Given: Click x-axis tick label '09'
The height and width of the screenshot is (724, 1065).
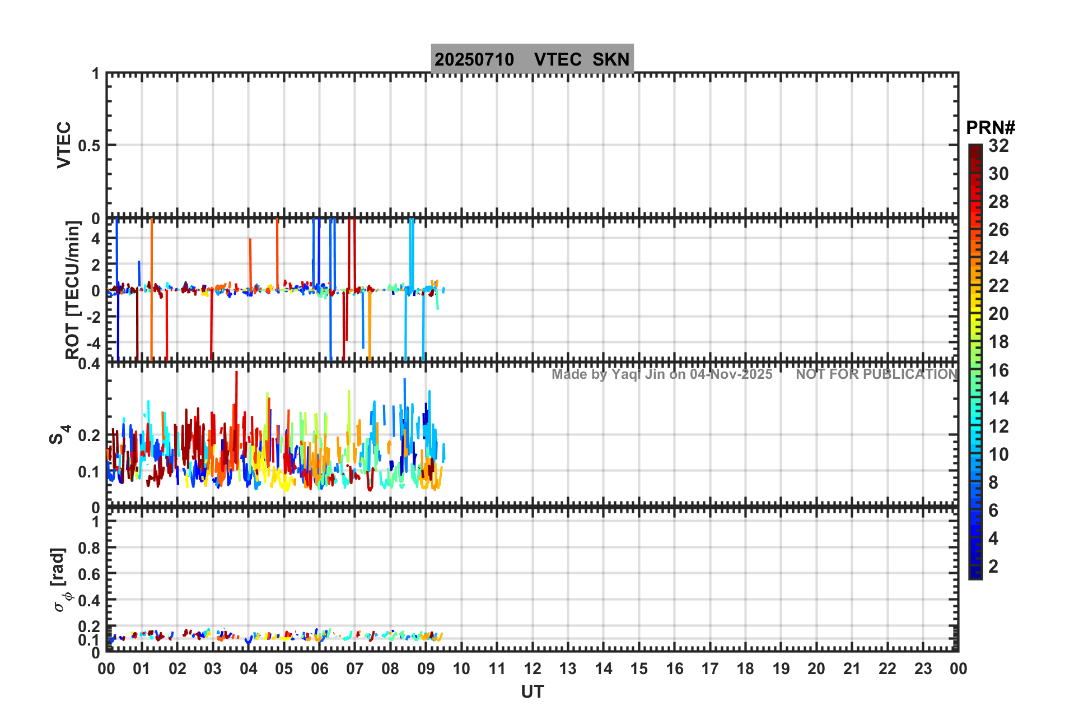Looking at the screenshot, I should click(426, 669).
